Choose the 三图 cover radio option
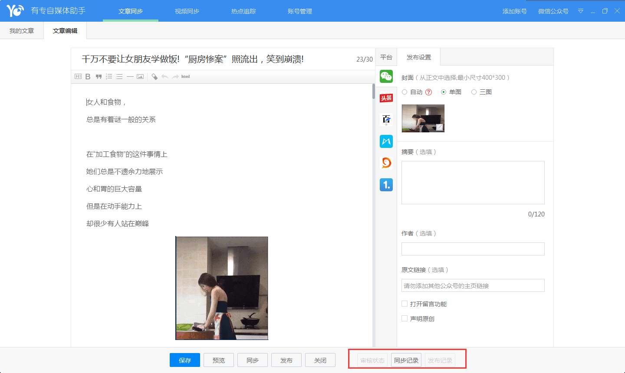This screenshot has width=625, height=373. [474, 92]
